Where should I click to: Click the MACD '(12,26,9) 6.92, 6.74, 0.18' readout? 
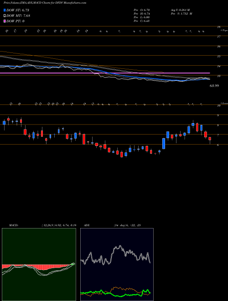pos(59,225)
